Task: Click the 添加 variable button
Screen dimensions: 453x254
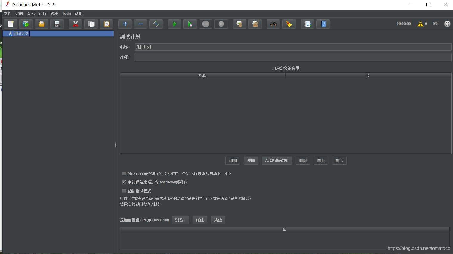Action: tap(251, 161)
